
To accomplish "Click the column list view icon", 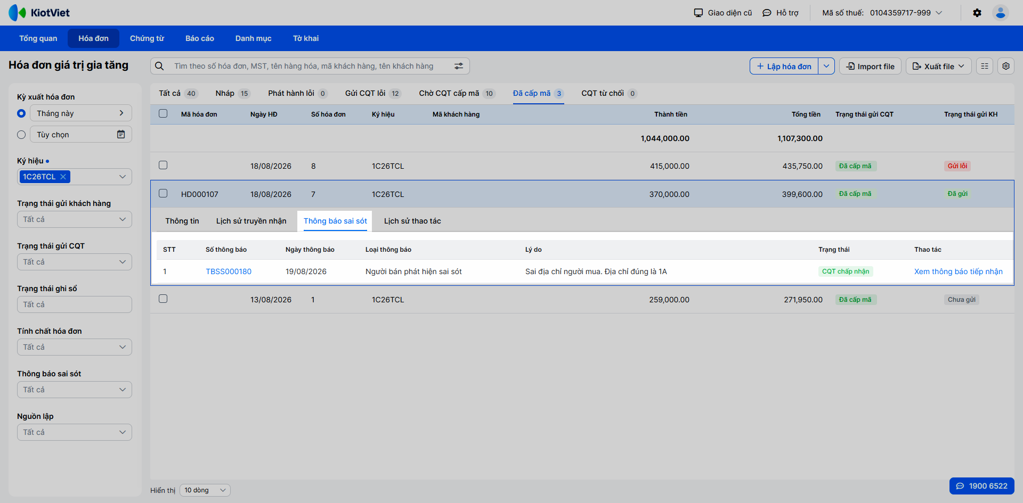I will pyautogui.click(x=985, y=66).
